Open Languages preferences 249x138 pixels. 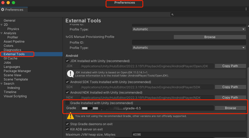tap(12, 67)
